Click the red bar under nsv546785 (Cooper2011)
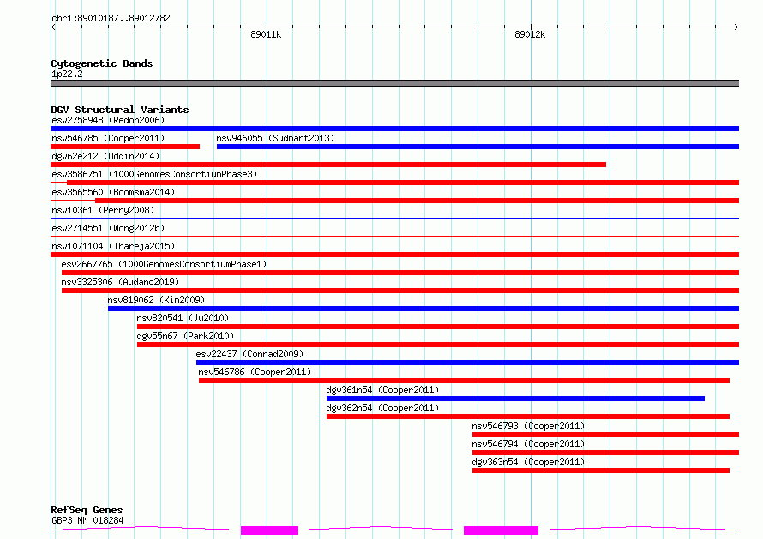763x539 pixels. tap(125, 147)
